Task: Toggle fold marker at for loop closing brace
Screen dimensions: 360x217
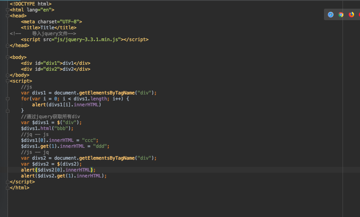Action: coord(8,111)
